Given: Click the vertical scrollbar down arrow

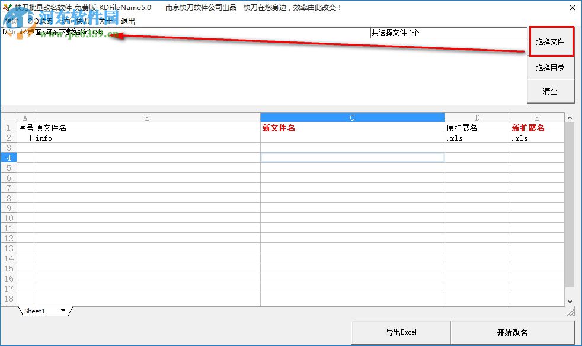Looking at the screenshot, I should [x=570, y=302].
